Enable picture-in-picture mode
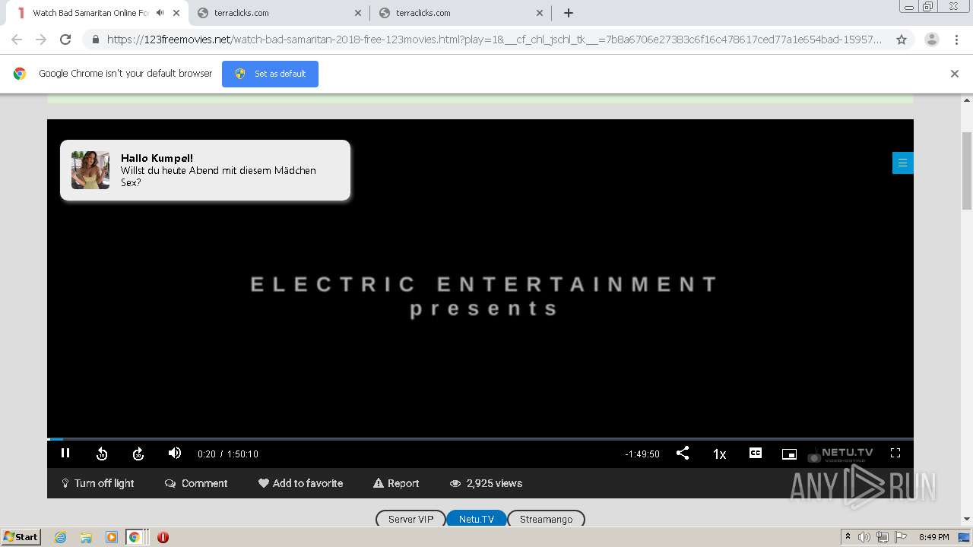This screenshot has width=973, height=547. (789, 454)
